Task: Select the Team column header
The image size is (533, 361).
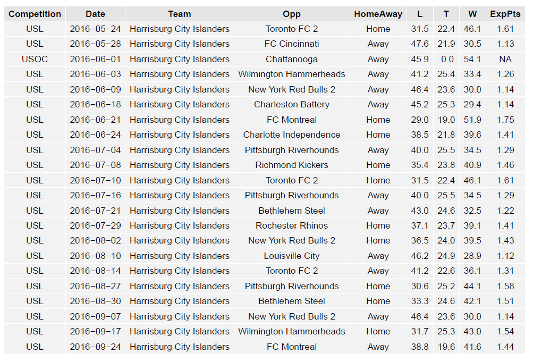Action: (180, 14)
